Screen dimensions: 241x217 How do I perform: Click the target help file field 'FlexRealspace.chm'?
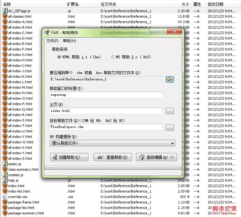click(106, 127)
